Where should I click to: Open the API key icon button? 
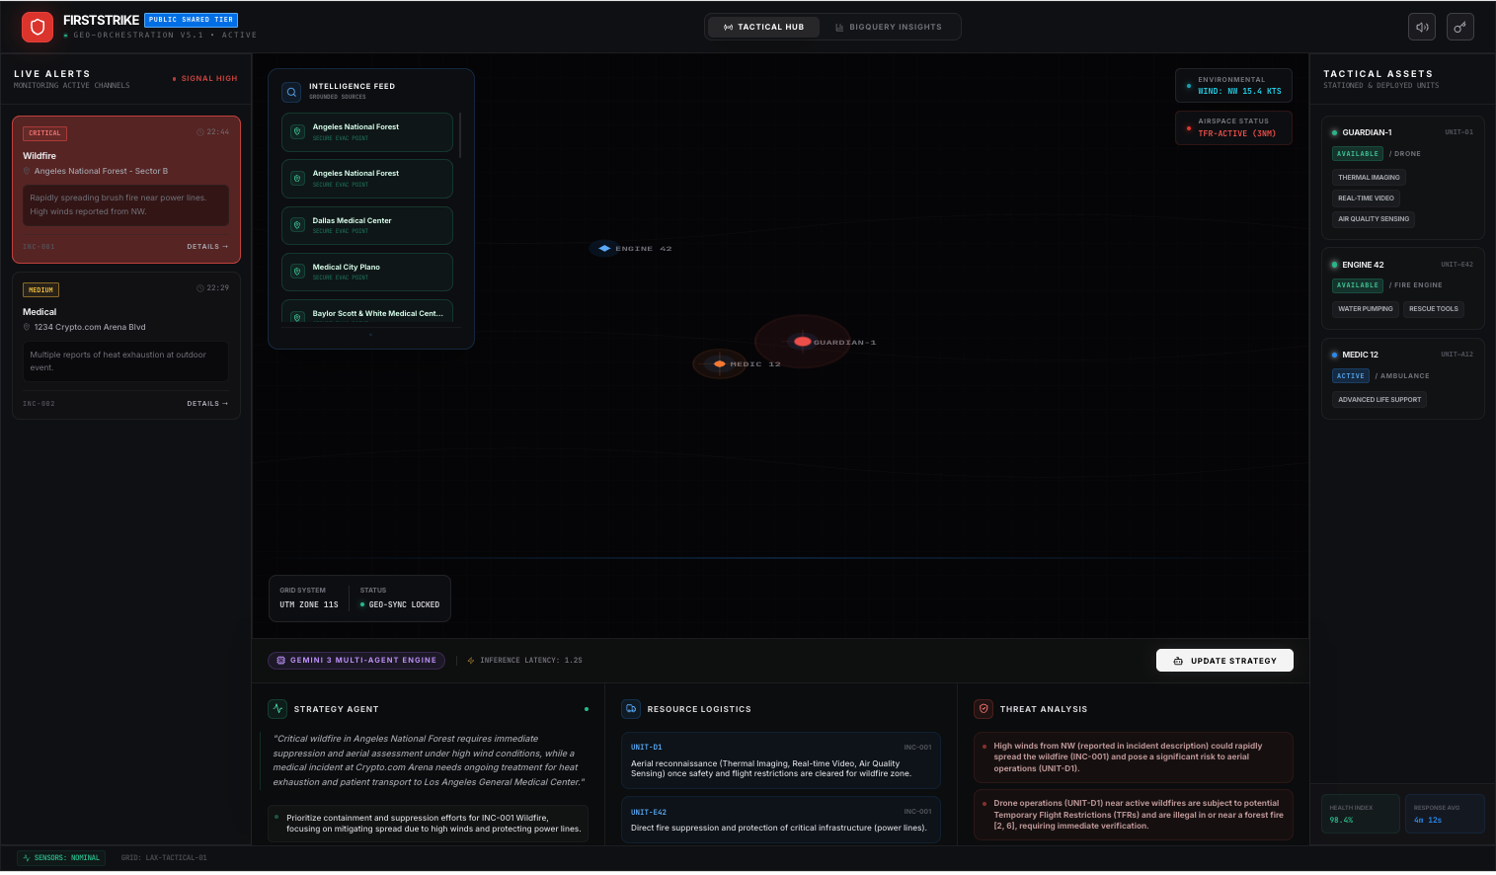coord(1460,27)
